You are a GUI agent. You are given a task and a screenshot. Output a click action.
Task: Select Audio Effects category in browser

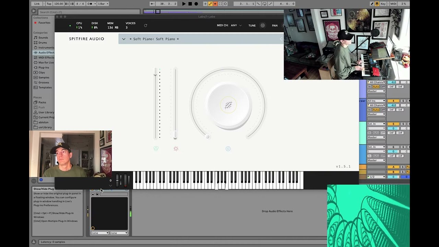[x=46, y=52]
